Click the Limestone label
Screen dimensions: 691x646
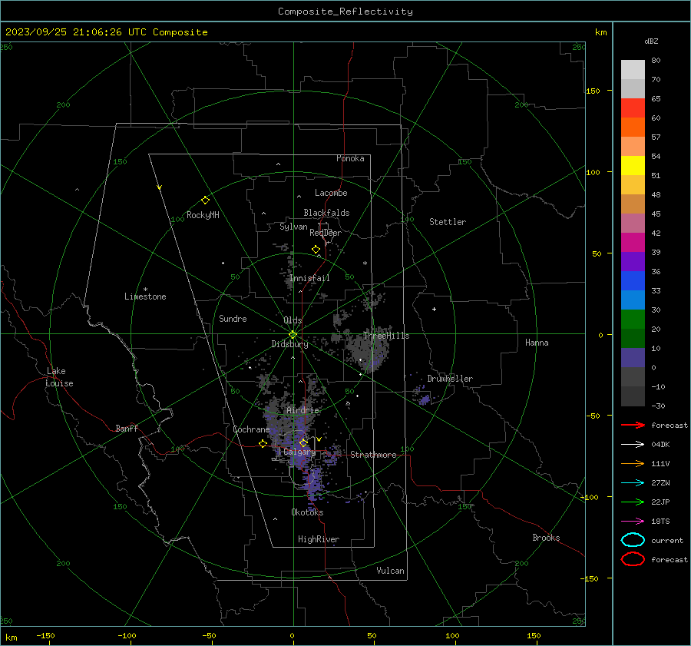click(145, 296)
